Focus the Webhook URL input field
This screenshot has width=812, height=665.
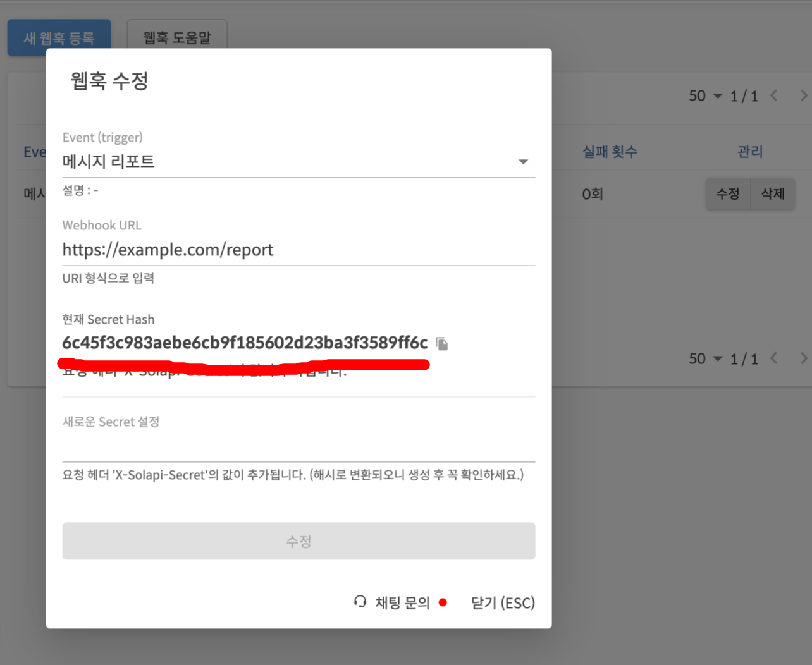(x=298, y=250)
